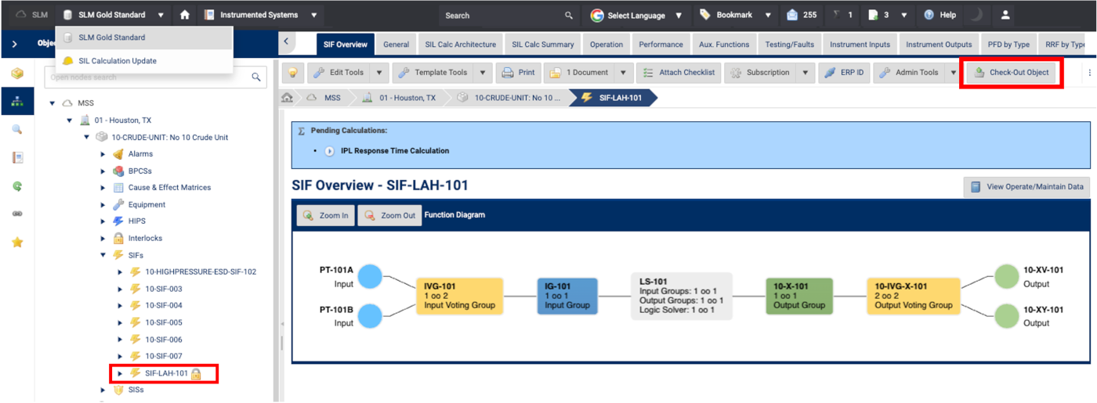Click the yellow star favorites sidebar icon

17,242
